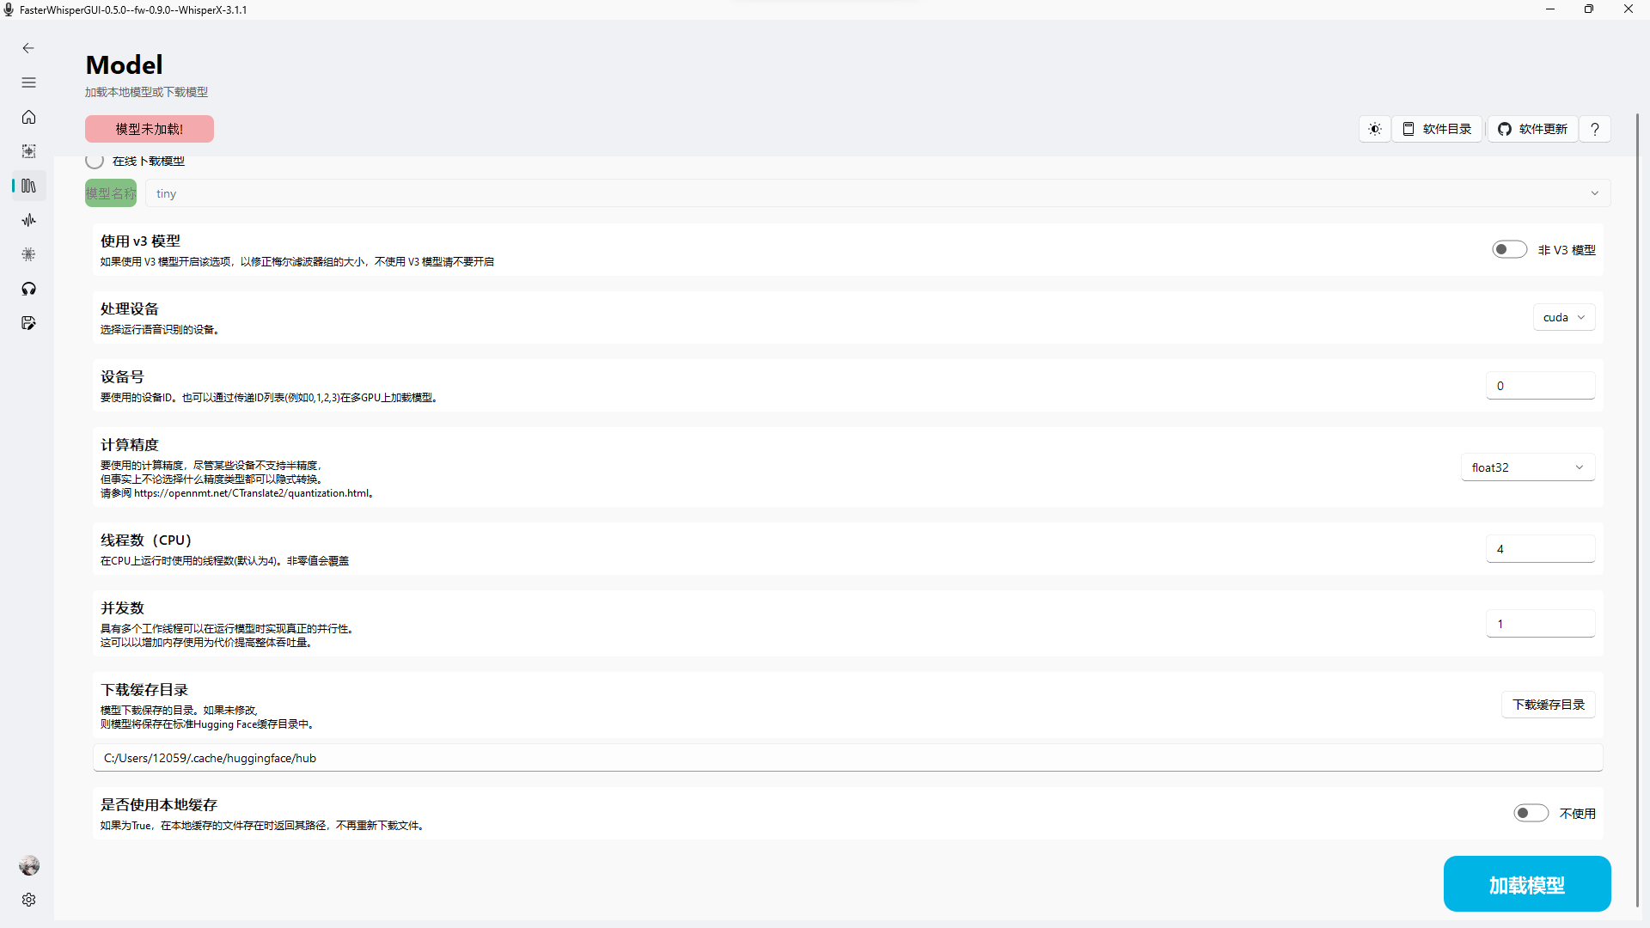The width and height of the screenshot is (1650, 928).
Task: Open the waveform VAD settings icon
Action: 28,220
